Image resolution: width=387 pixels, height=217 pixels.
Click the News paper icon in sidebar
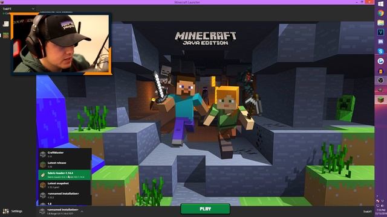(x=5, y=24)
